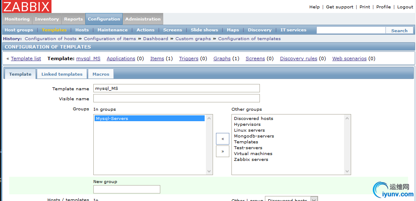Go to Host groups submenu
This screenshot has width=416, height=201.
[19, 30]
